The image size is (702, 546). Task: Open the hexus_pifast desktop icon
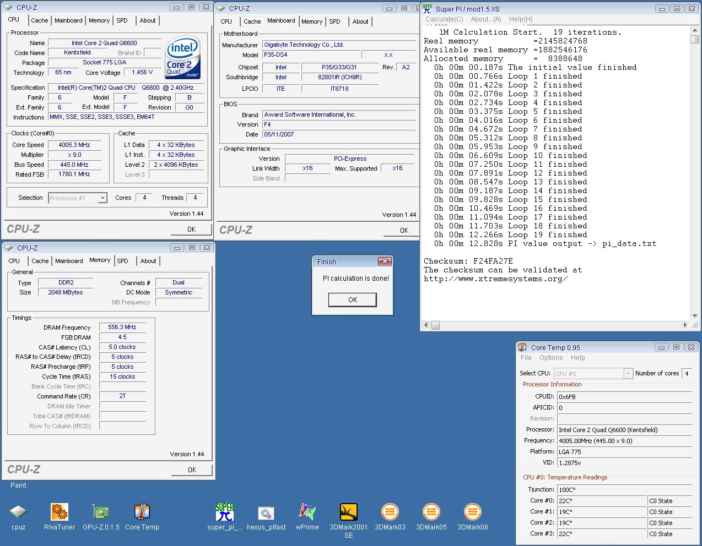[266, 512]
